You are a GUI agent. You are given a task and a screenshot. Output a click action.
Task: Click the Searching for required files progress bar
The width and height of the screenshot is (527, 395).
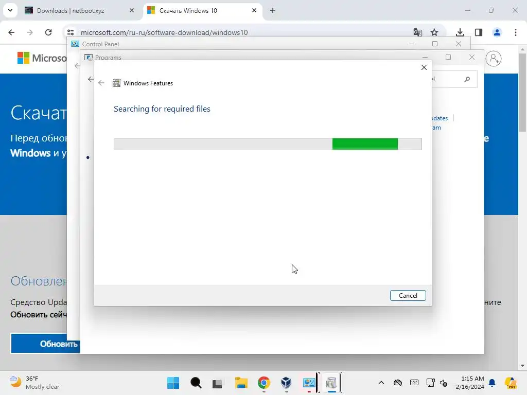point(268,144)
